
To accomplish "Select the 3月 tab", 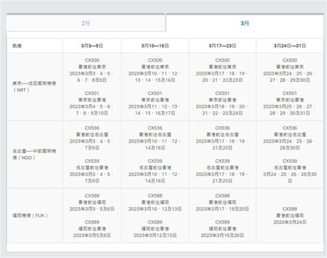I will click(x=245, y=23).
